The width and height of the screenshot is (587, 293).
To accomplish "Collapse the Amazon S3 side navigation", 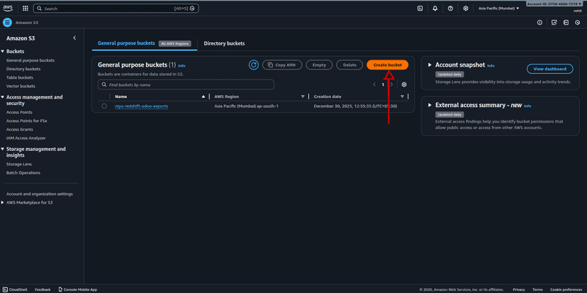I will click(74, 38).
